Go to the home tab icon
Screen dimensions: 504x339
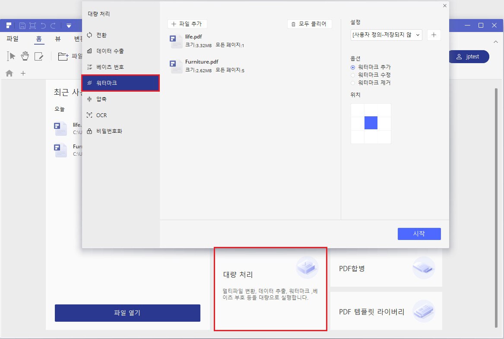pos(10,74)
